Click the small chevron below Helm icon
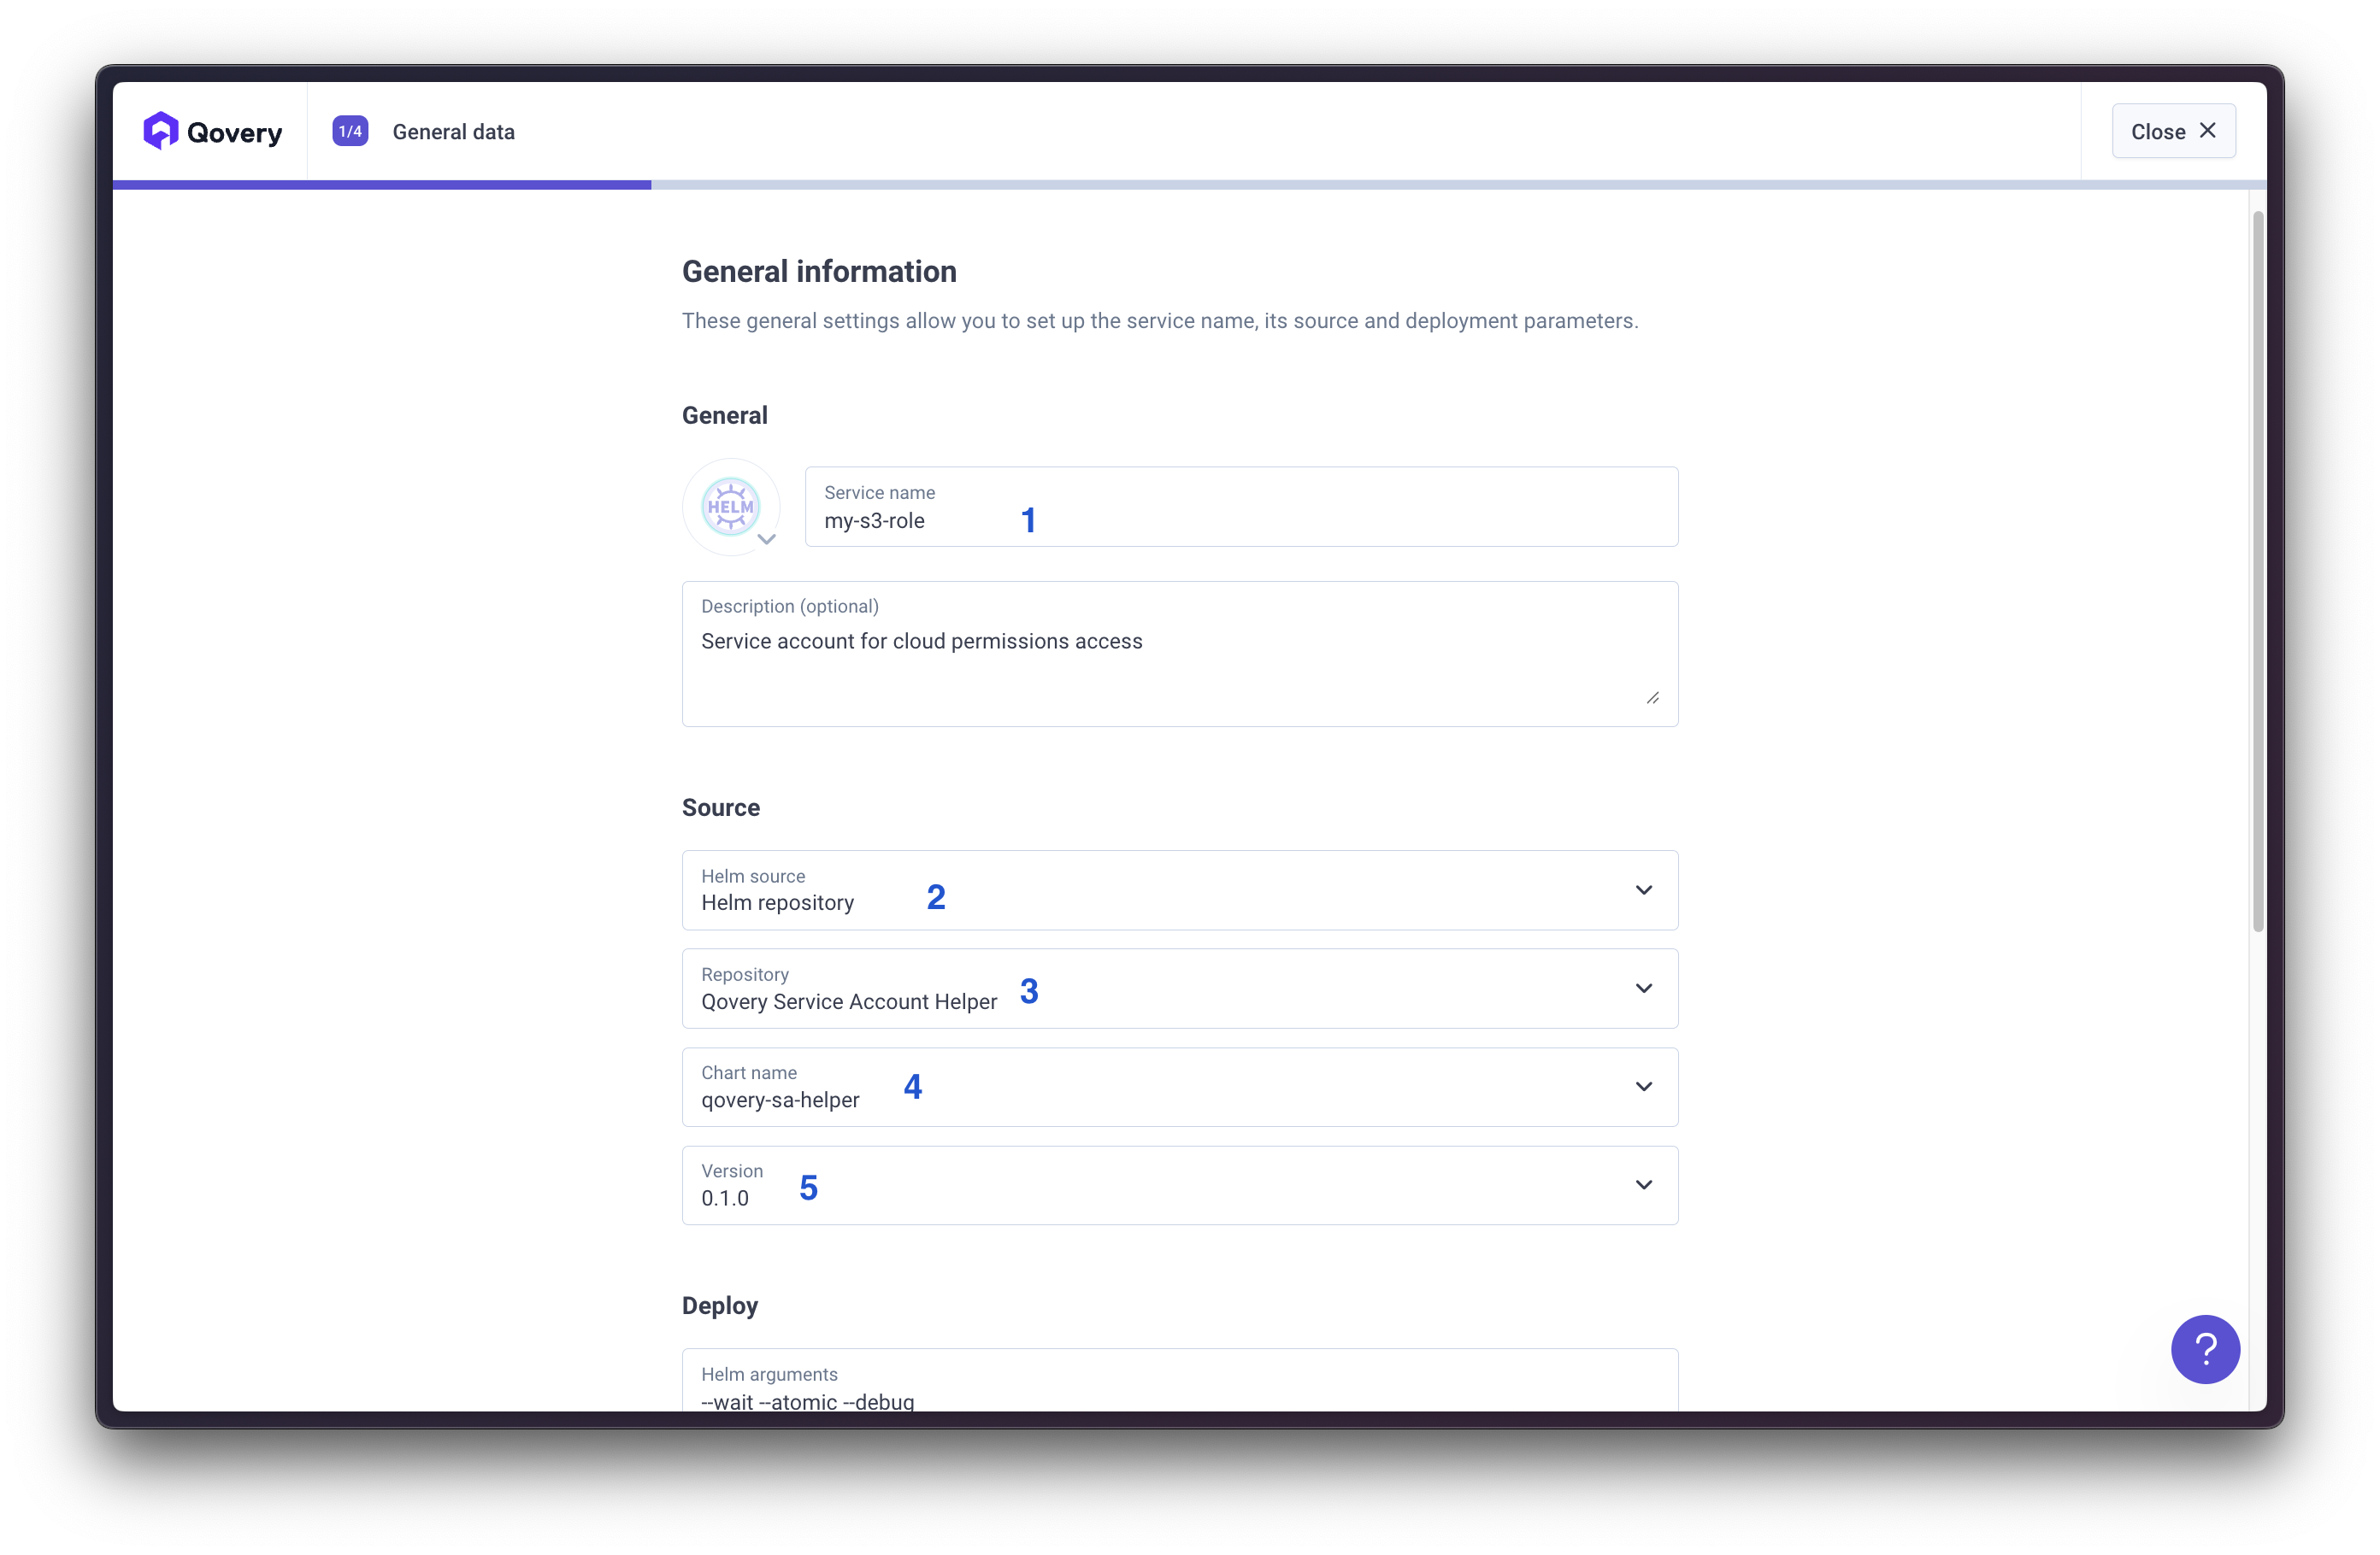 [x=767, y=540]
